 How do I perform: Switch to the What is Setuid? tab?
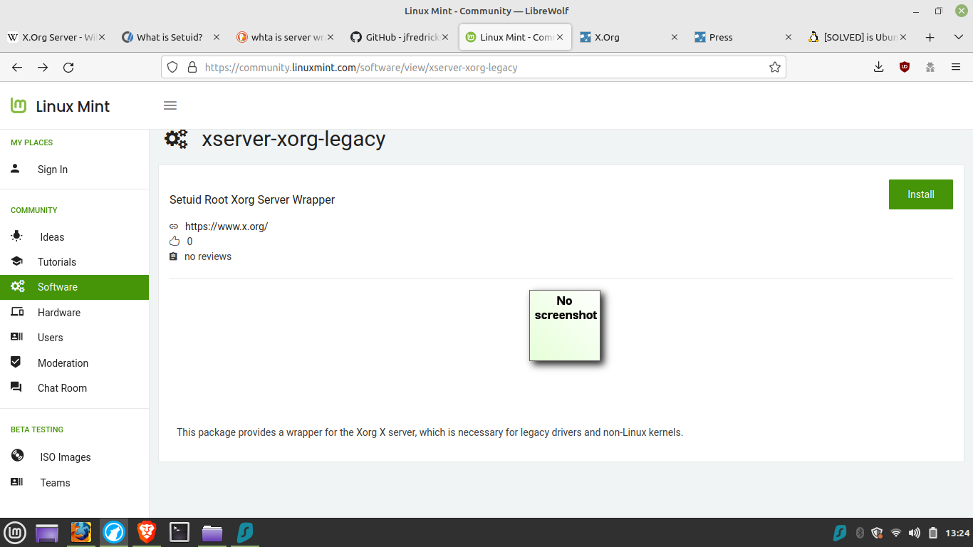click(x=170, y=37)
